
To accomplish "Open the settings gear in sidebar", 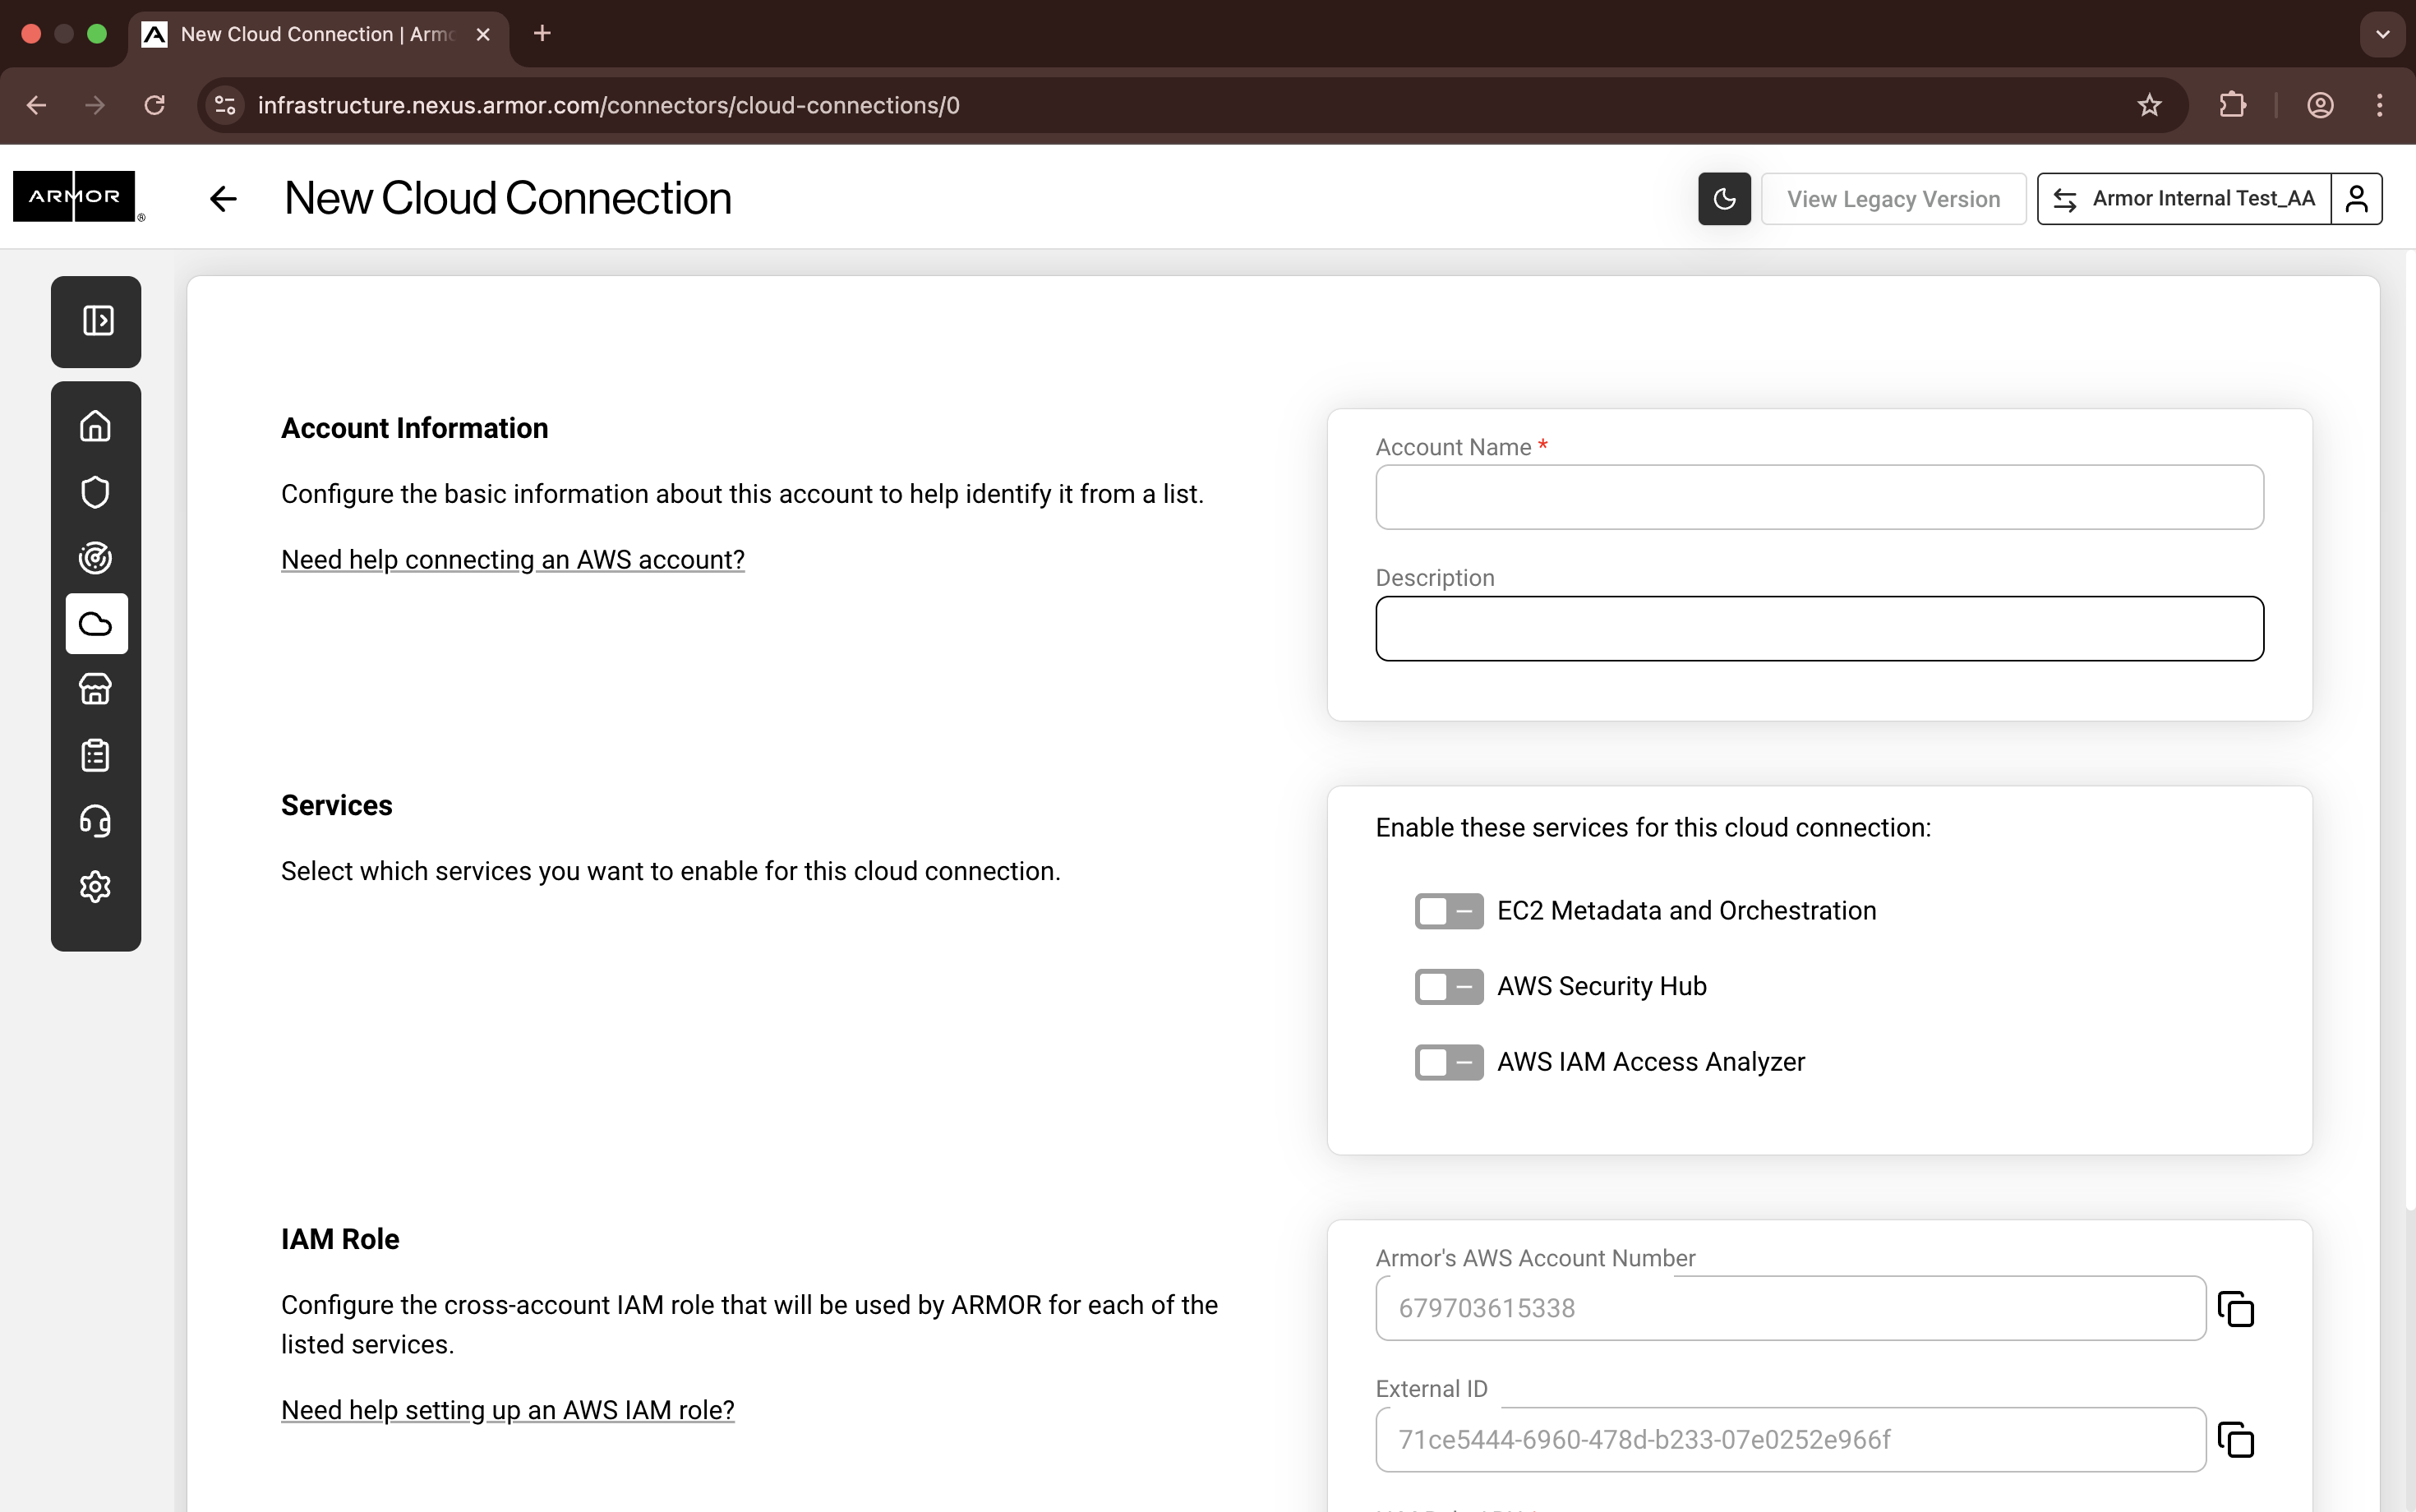I will point(95,887).
